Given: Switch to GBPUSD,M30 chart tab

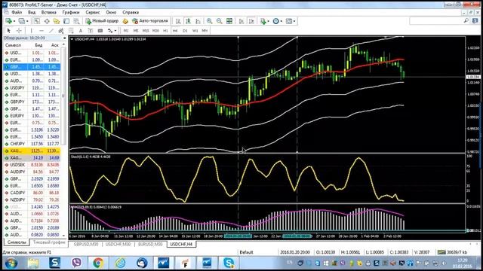Looking at the screenshot, I should click(86, 244).
